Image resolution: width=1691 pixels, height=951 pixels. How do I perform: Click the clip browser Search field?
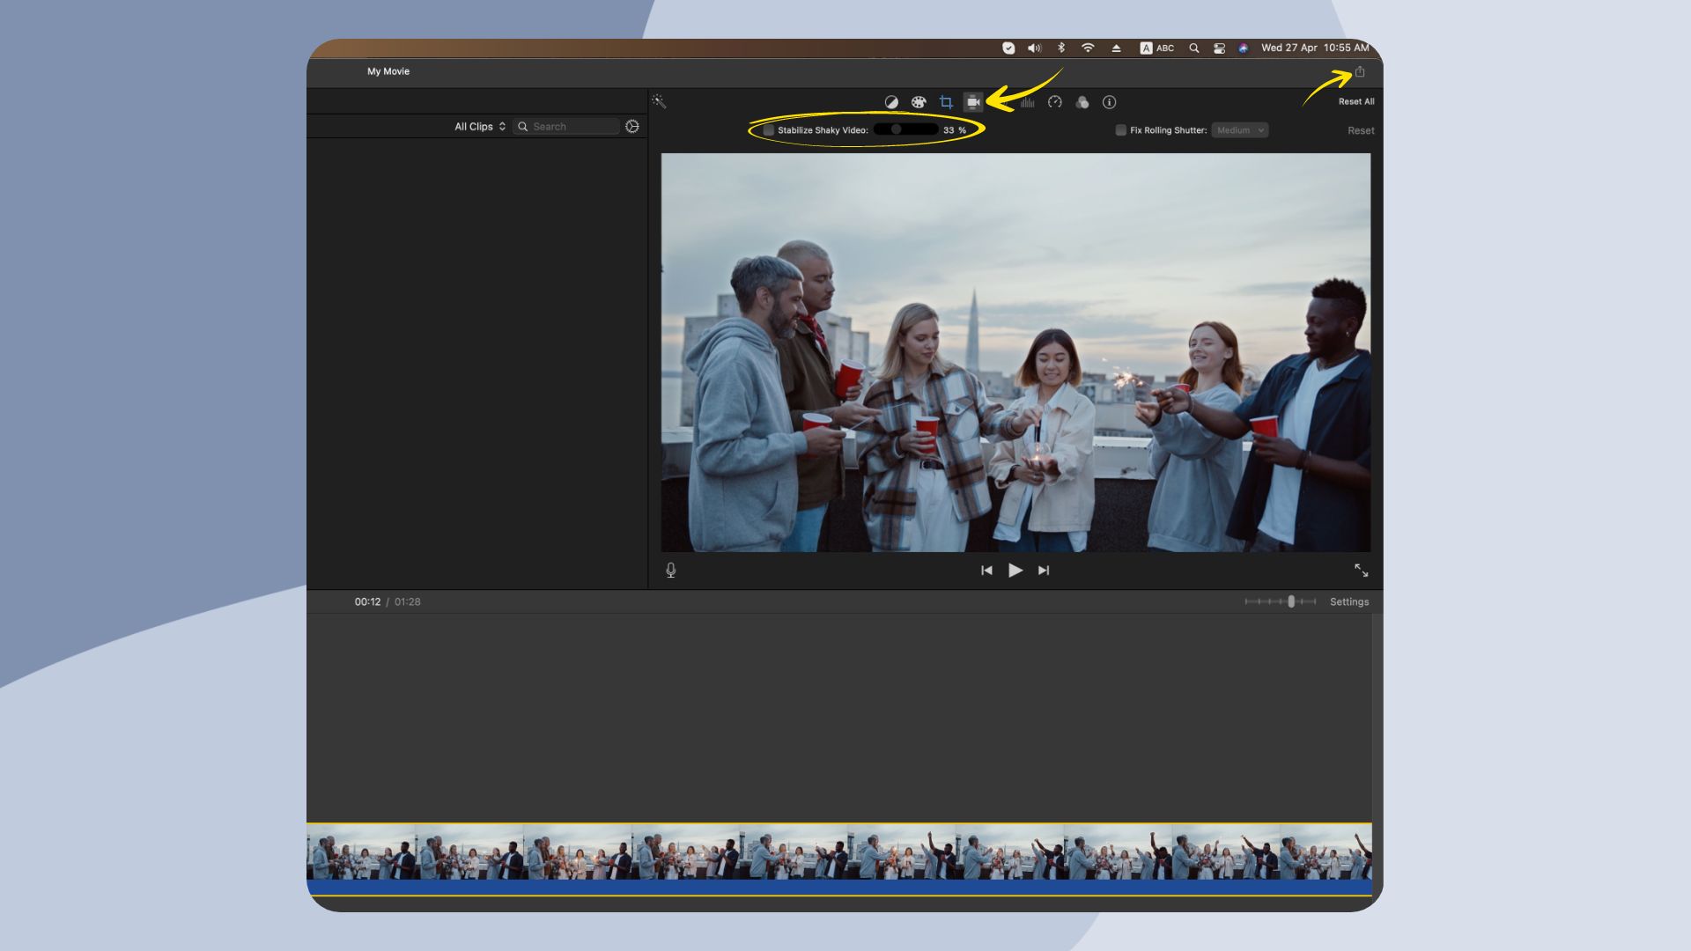[566, 127]
